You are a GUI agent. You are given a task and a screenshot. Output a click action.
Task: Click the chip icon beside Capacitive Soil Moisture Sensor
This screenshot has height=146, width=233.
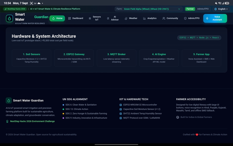point(121,109)
